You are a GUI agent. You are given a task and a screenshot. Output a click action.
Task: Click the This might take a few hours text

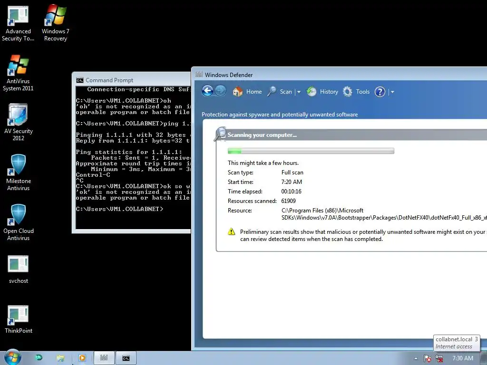tap(263, 163)
